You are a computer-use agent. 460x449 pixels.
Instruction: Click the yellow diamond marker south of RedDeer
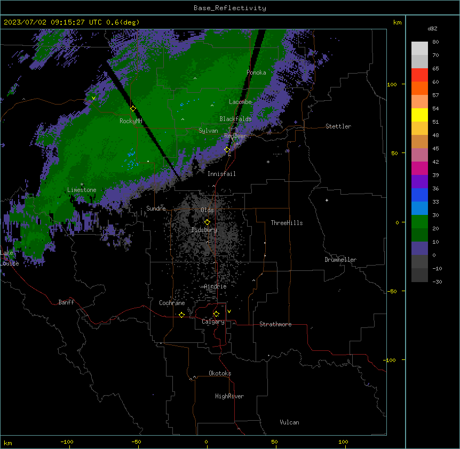(227, 150)
